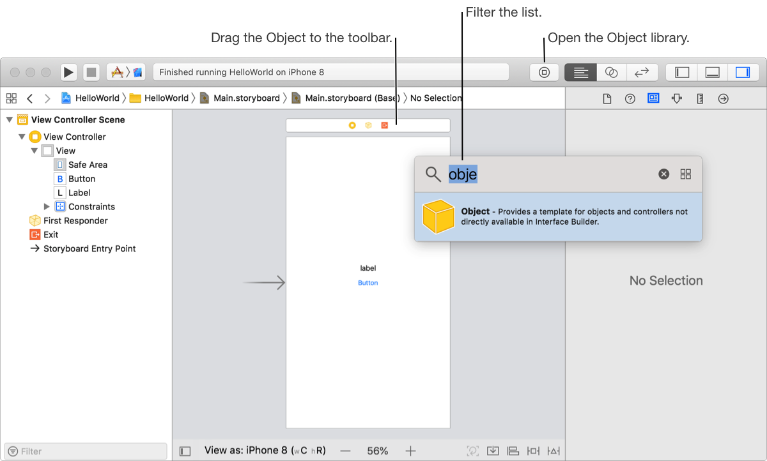Screen dimensions: 767x461
Task: Show the Connections inspector
Action: [723, 98]
